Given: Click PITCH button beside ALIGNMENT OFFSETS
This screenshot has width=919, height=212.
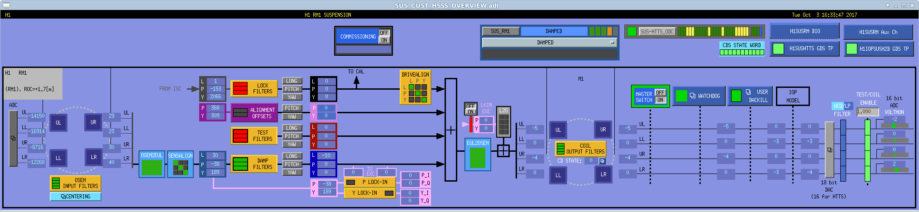Looking at the screenshot, I should pos(292,108).
